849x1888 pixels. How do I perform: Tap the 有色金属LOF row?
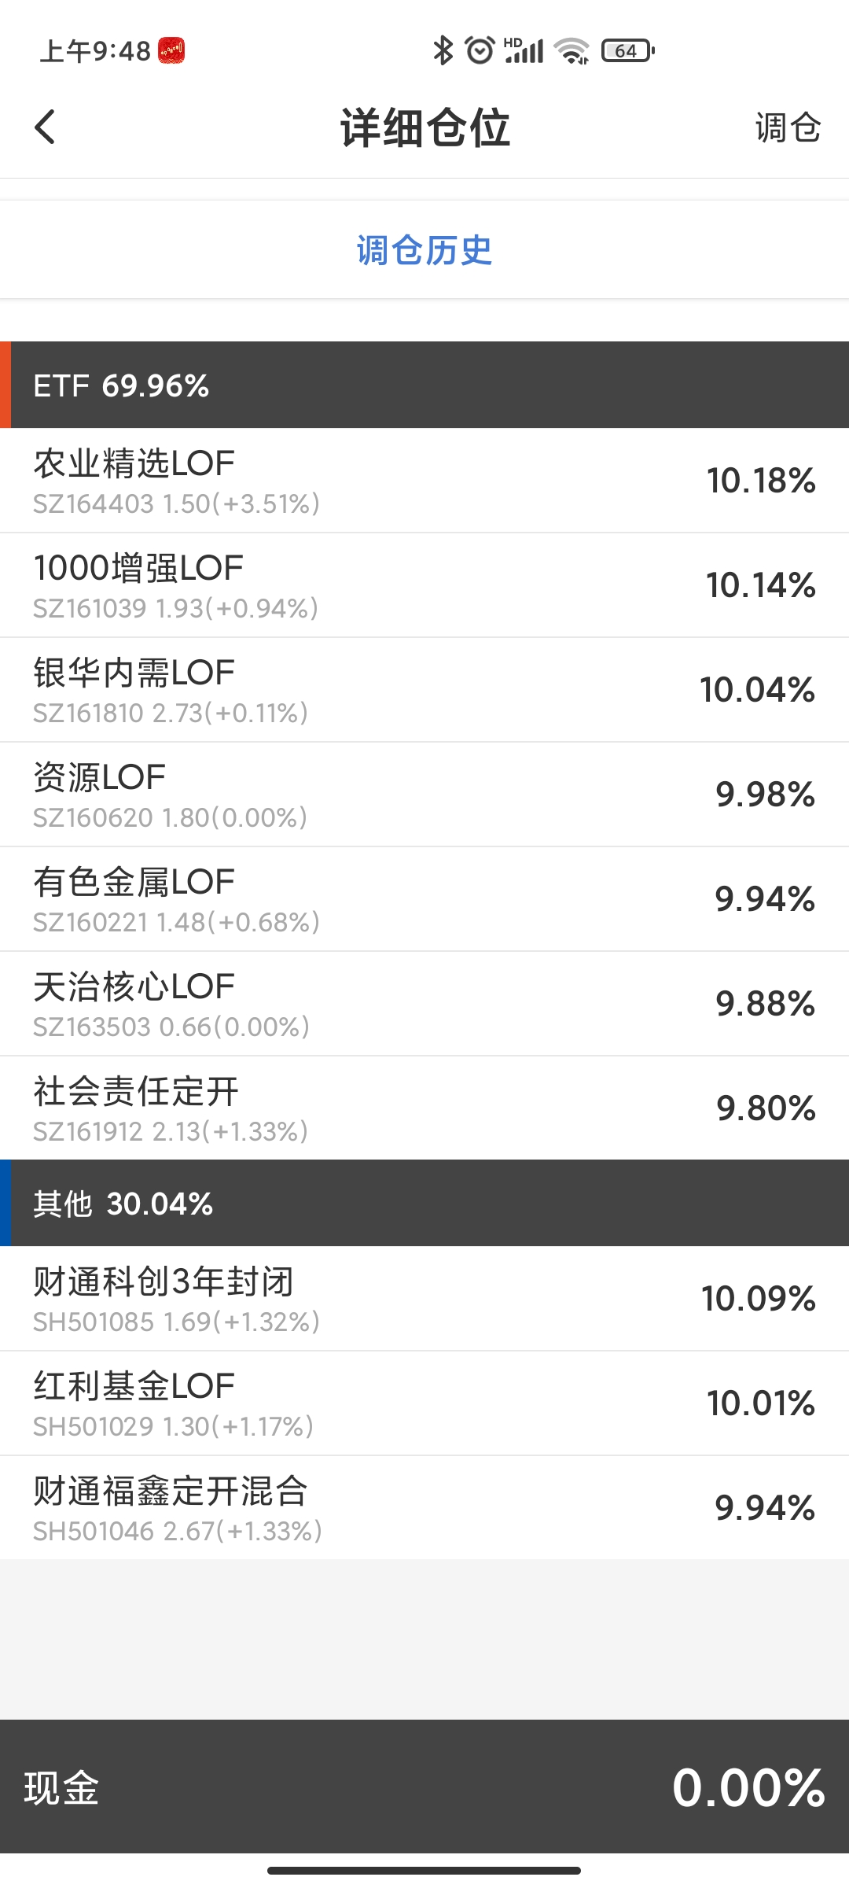tap(424, 899)
